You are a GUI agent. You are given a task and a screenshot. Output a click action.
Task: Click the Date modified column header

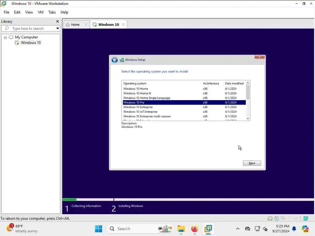tap(234, 83)
